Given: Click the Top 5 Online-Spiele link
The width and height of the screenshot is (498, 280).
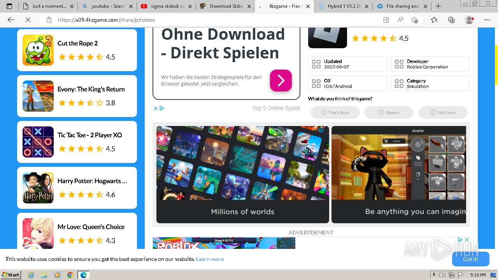Looking at the screenshot, I should tap(276, 108).
